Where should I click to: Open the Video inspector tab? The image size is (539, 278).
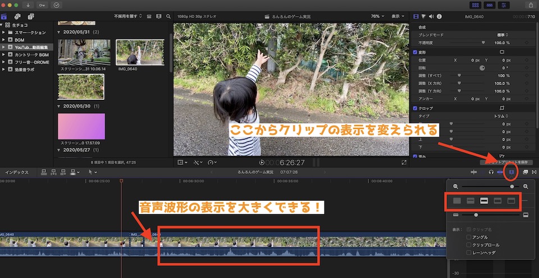pyautogui.click(x=416, y=16)
